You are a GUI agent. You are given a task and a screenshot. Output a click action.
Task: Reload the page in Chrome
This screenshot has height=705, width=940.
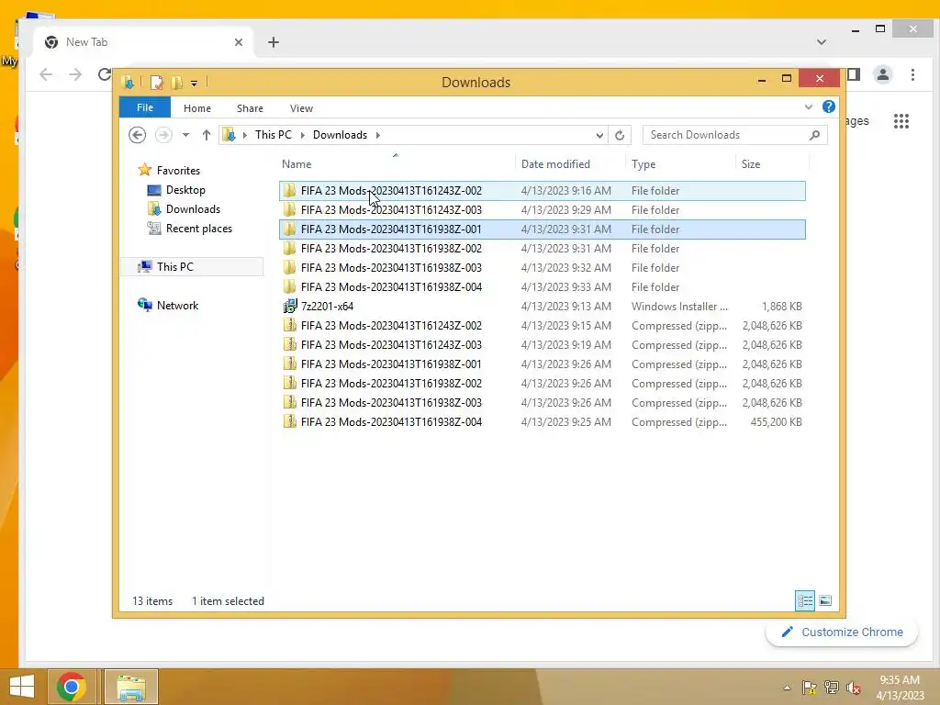click(x=105, y=74)
